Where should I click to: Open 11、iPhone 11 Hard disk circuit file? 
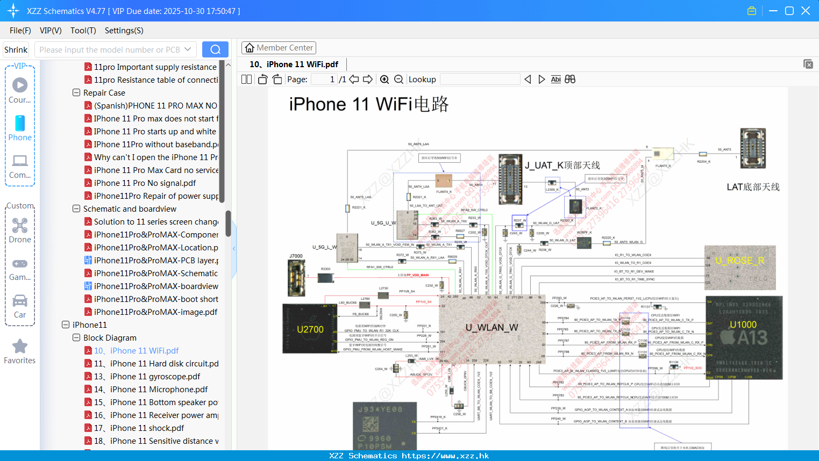point(151,364)
